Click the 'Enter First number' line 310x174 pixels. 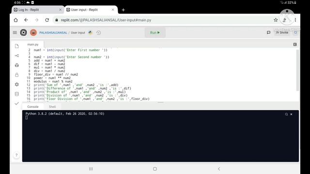click(70, 50)
